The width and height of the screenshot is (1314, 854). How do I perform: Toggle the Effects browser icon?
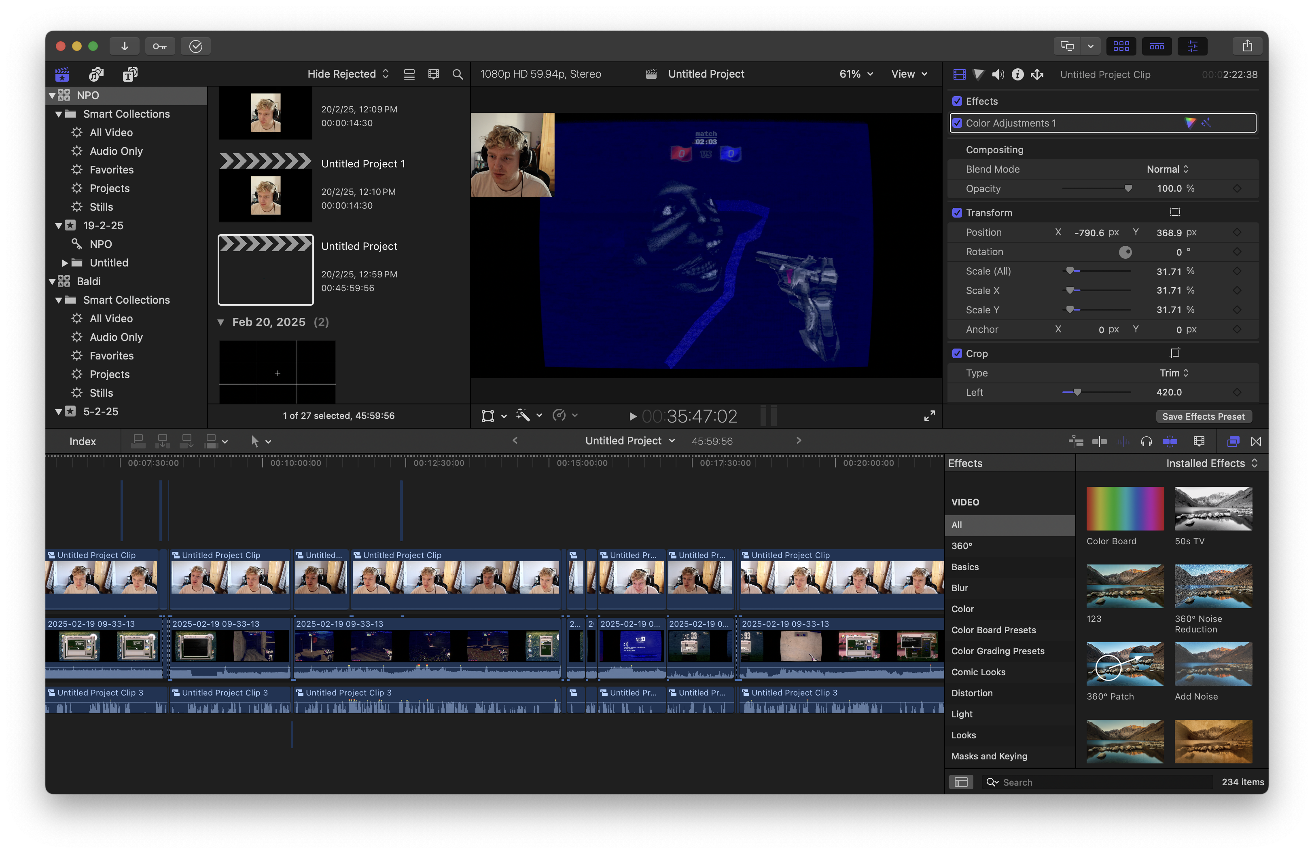pos(1233,441)
